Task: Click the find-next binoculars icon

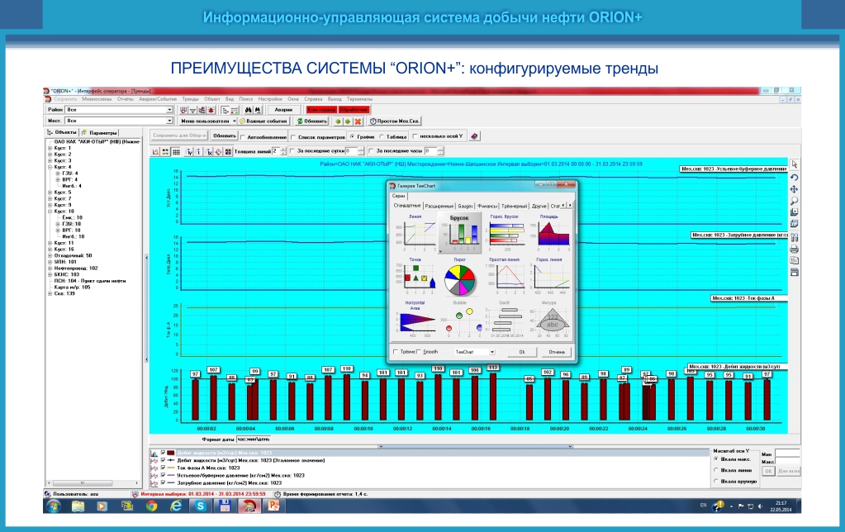Action: coord(258,109)
